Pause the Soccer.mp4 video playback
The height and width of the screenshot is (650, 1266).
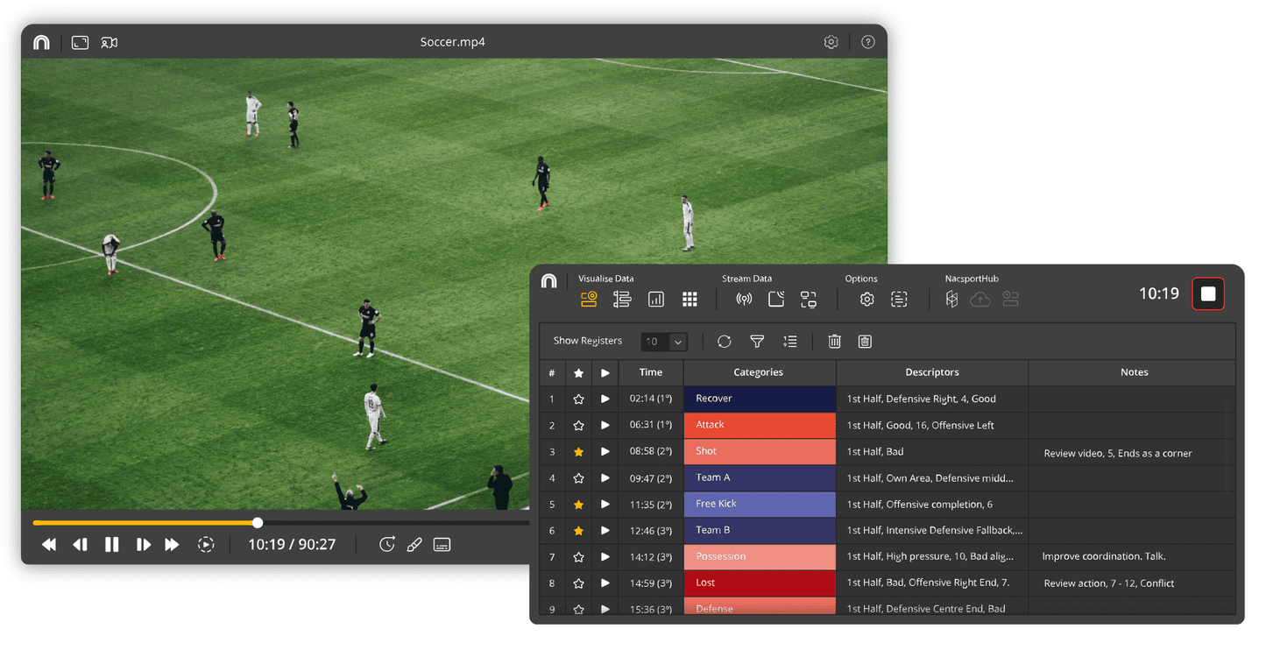coord(111,545)
